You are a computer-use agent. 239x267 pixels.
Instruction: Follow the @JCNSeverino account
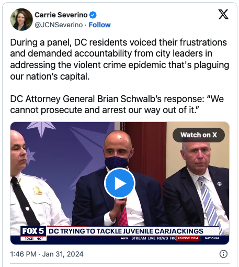tap(99, 25)
